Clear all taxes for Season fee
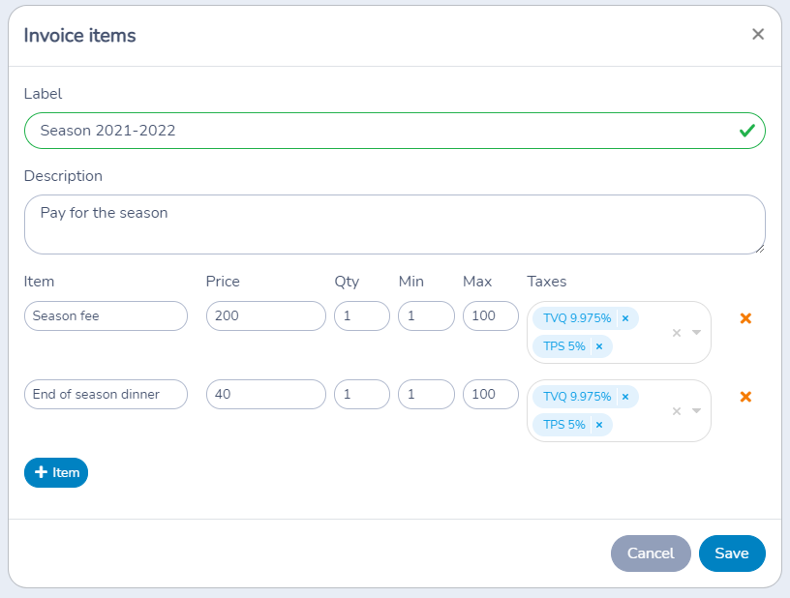Image resolution: width=790 pixels, height=598 pixels. tap(677, 333)
